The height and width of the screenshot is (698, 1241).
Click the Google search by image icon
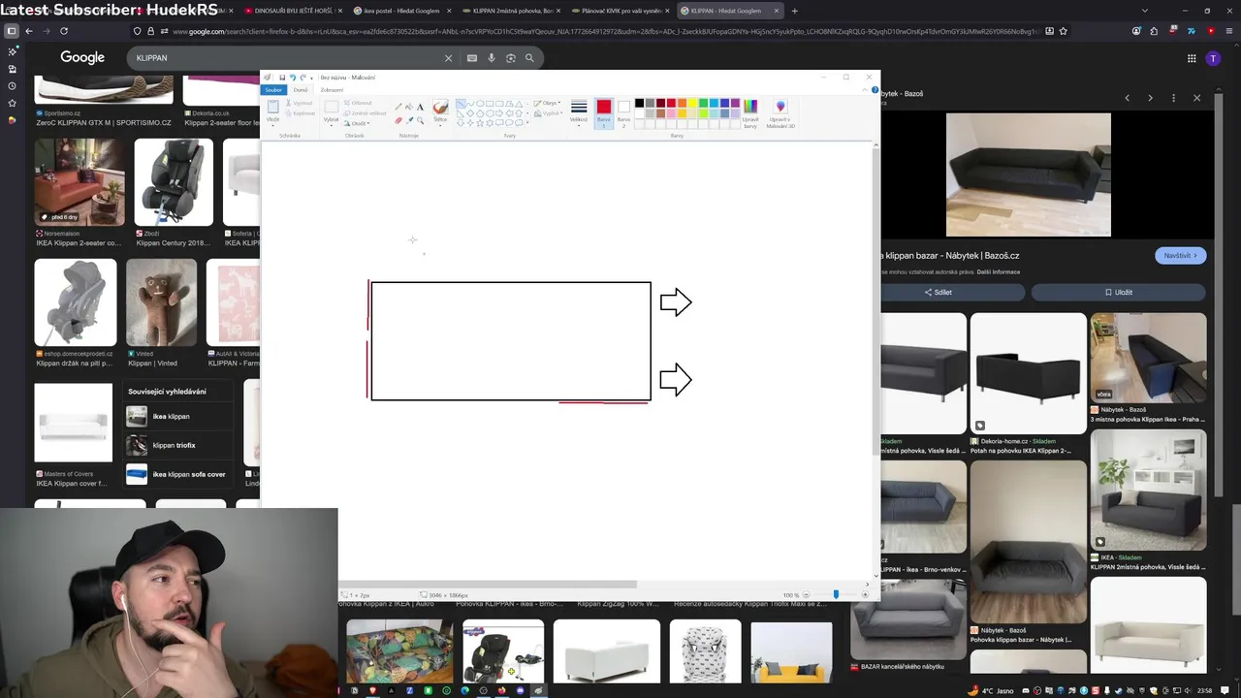click(511, 58)
